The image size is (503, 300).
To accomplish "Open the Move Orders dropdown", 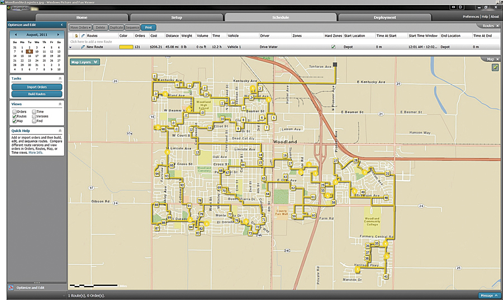I will tap(80, 27).
